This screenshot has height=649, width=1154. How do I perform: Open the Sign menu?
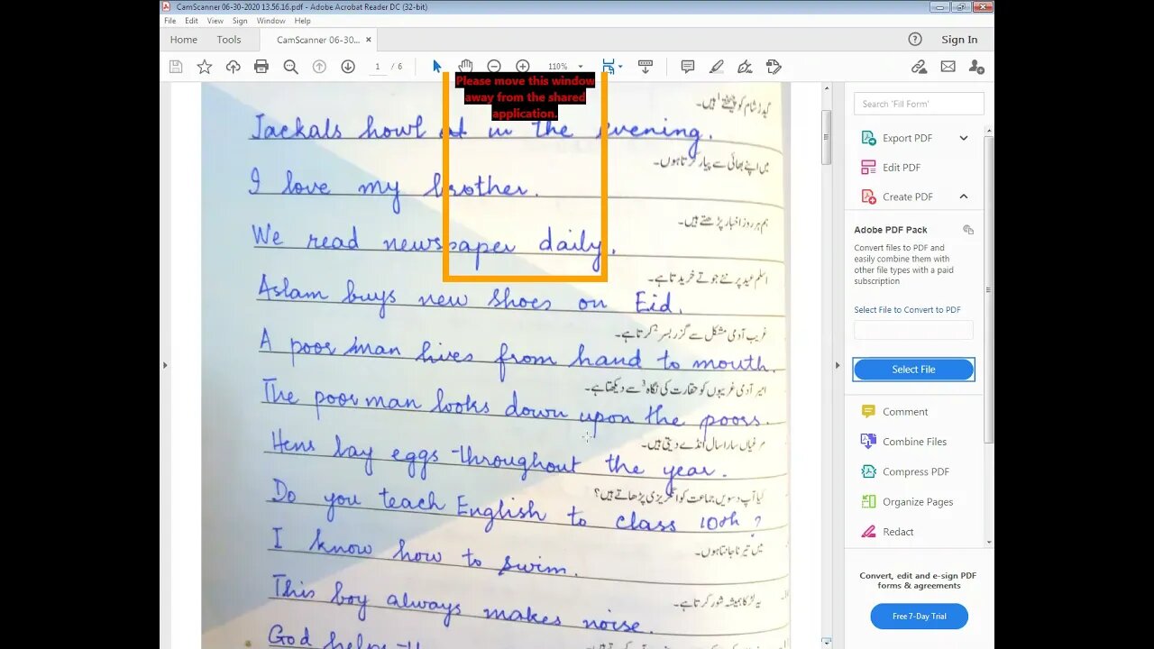click(x=240, y=21)
